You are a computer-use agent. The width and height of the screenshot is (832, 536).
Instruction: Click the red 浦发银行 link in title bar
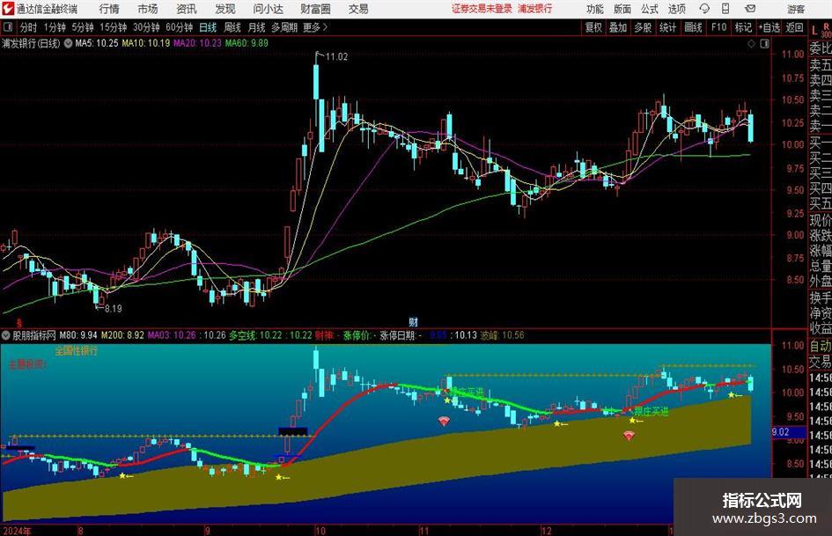[535, 9]
